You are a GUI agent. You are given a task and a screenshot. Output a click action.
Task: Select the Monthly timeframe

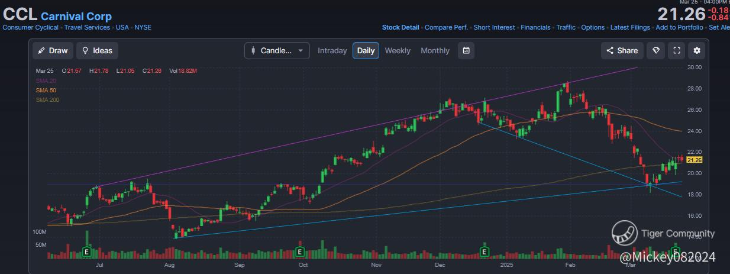pyautogui.click(x=435, y=51)
